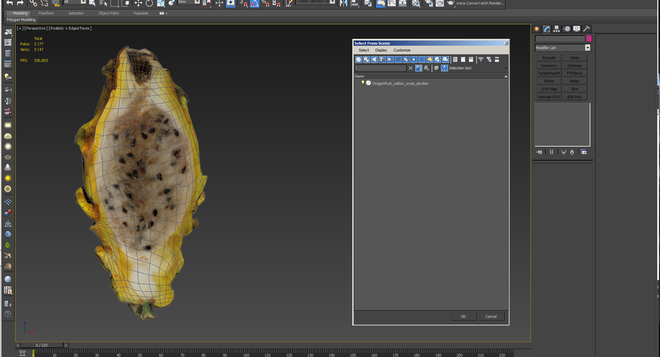Click Select None icon in Select From Scene
660x357 pixels.
point(463,59)
